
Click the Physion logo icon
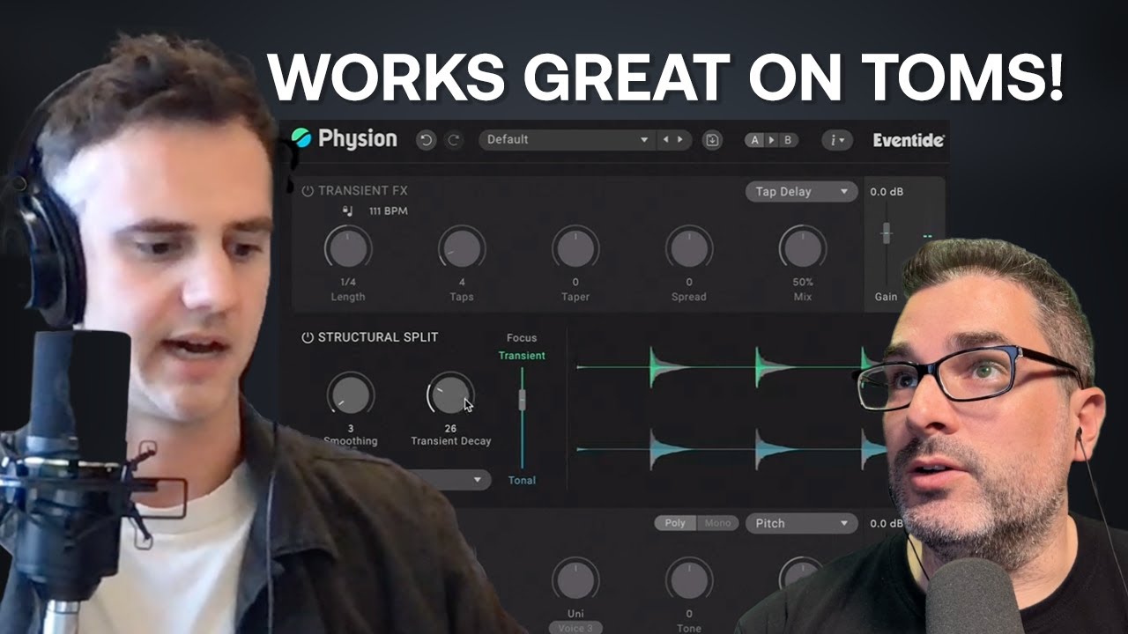click(301, 138)
